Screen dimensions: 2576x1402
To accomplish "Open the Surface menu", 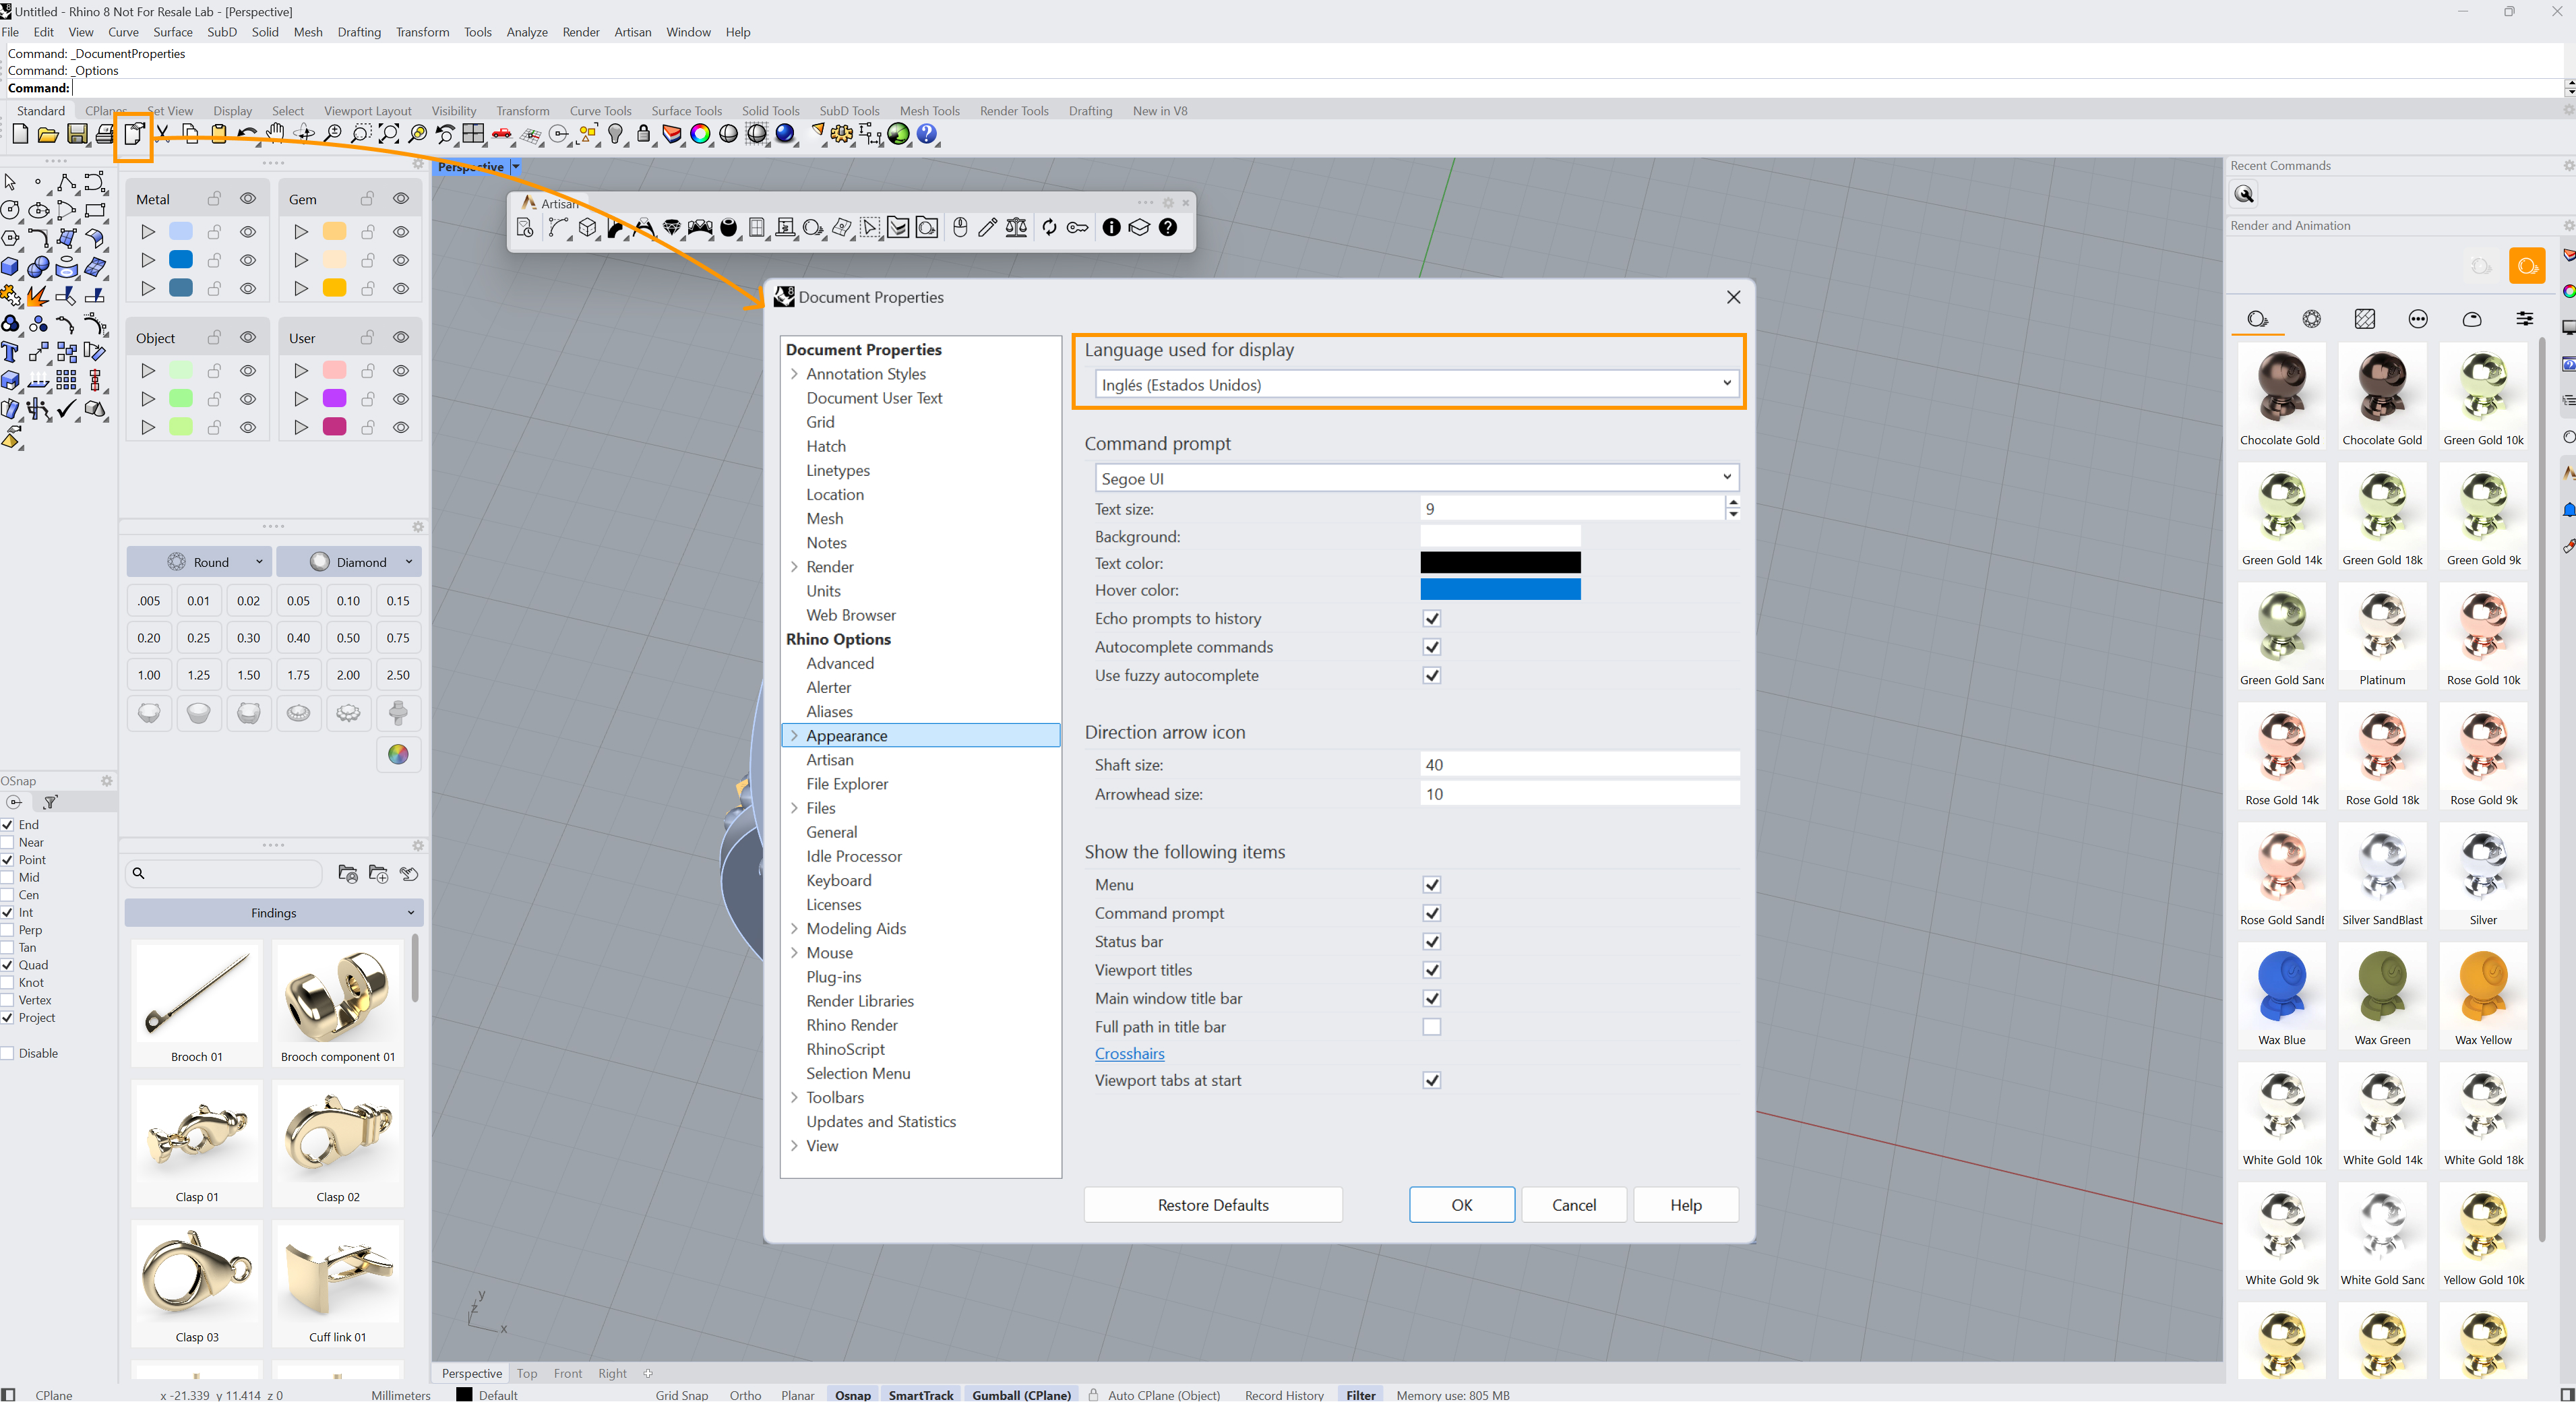I will (172, 32).
